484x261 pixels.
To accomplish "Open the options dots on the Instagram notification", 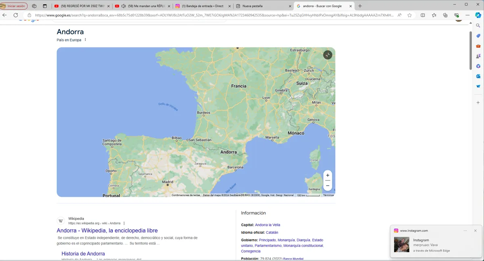I will pyautogui.click(x=465, y=231).
